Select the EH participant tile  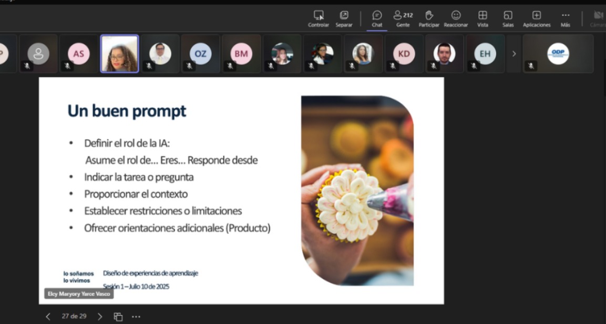(x=485, y=53)
